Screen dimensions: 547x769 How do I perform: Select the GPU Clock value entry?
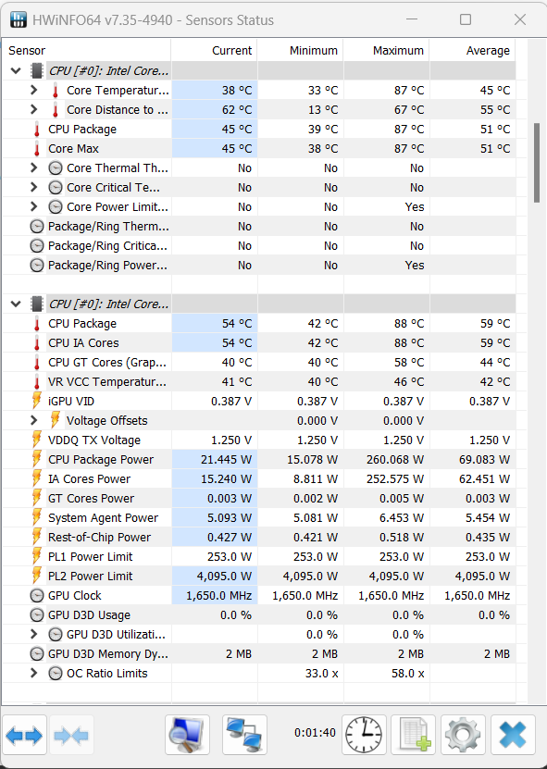215,595
